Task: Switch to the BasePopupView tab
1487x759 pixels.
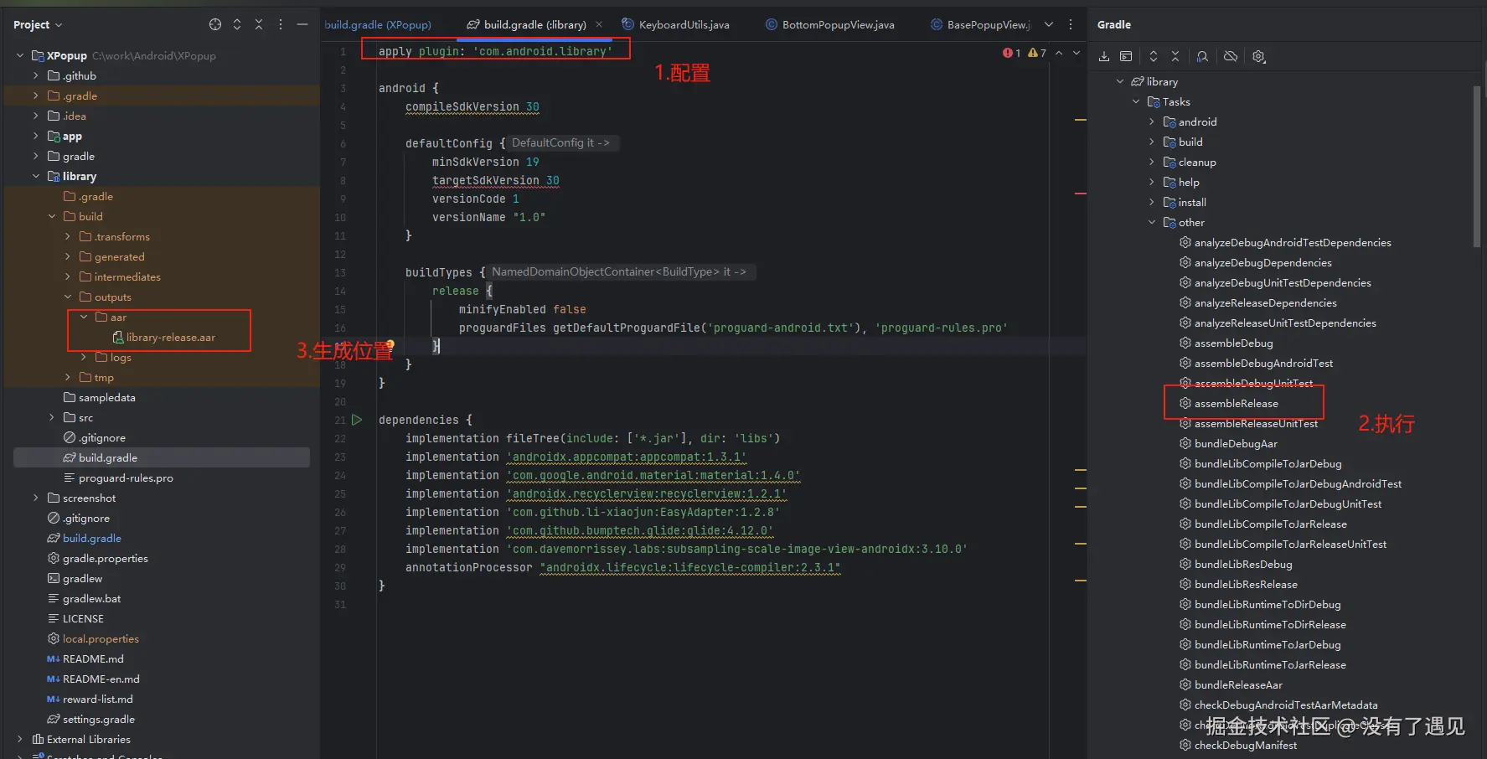Action: pos(980,24)
